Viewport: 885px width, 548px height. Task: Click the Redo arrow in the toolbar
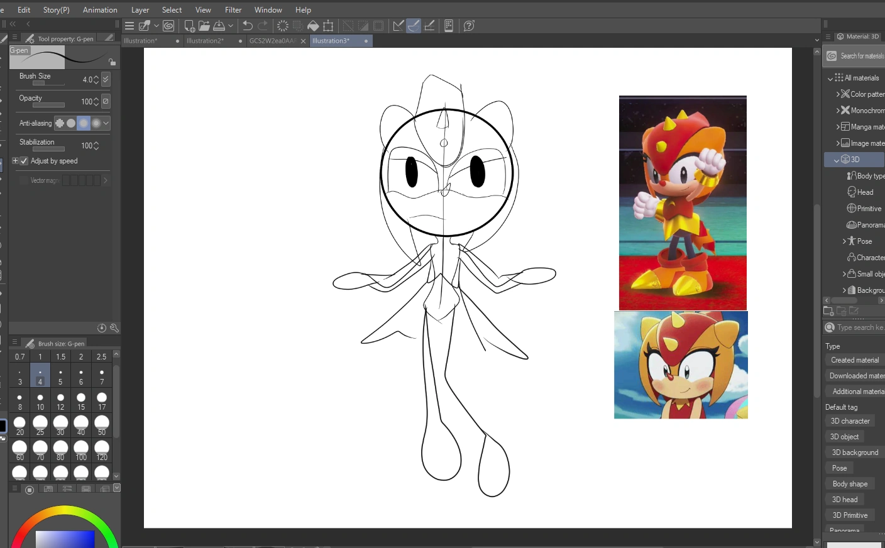pos(262,26)
